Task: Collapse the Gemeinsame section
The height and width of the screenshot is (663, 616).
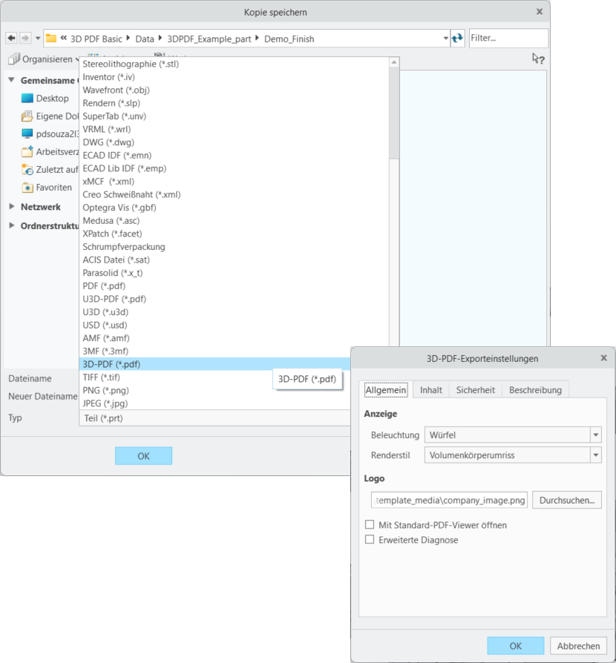Action: [11, 80]
